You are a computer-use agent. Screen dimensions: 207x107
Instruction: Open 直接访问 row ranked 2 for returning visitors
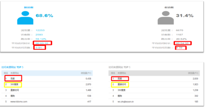(x=154, y=84)
